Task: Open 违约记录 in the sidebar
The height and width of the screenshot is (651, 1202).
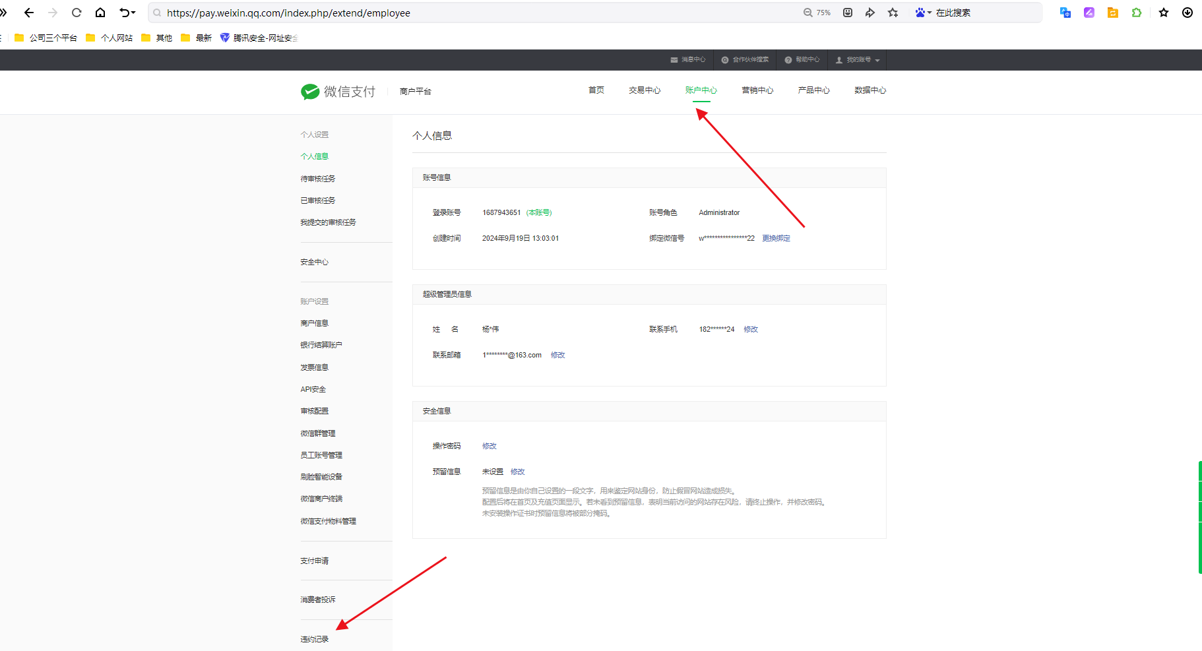Action: 315,639
